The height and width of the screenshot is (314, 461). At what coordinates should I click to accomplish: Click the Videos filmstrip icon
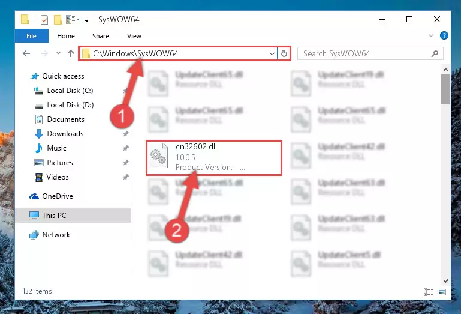coord(39,177)
